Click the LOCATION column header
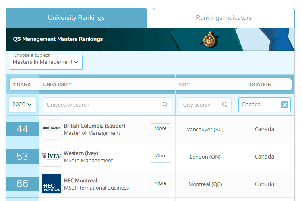 click(x=259, y=84)
